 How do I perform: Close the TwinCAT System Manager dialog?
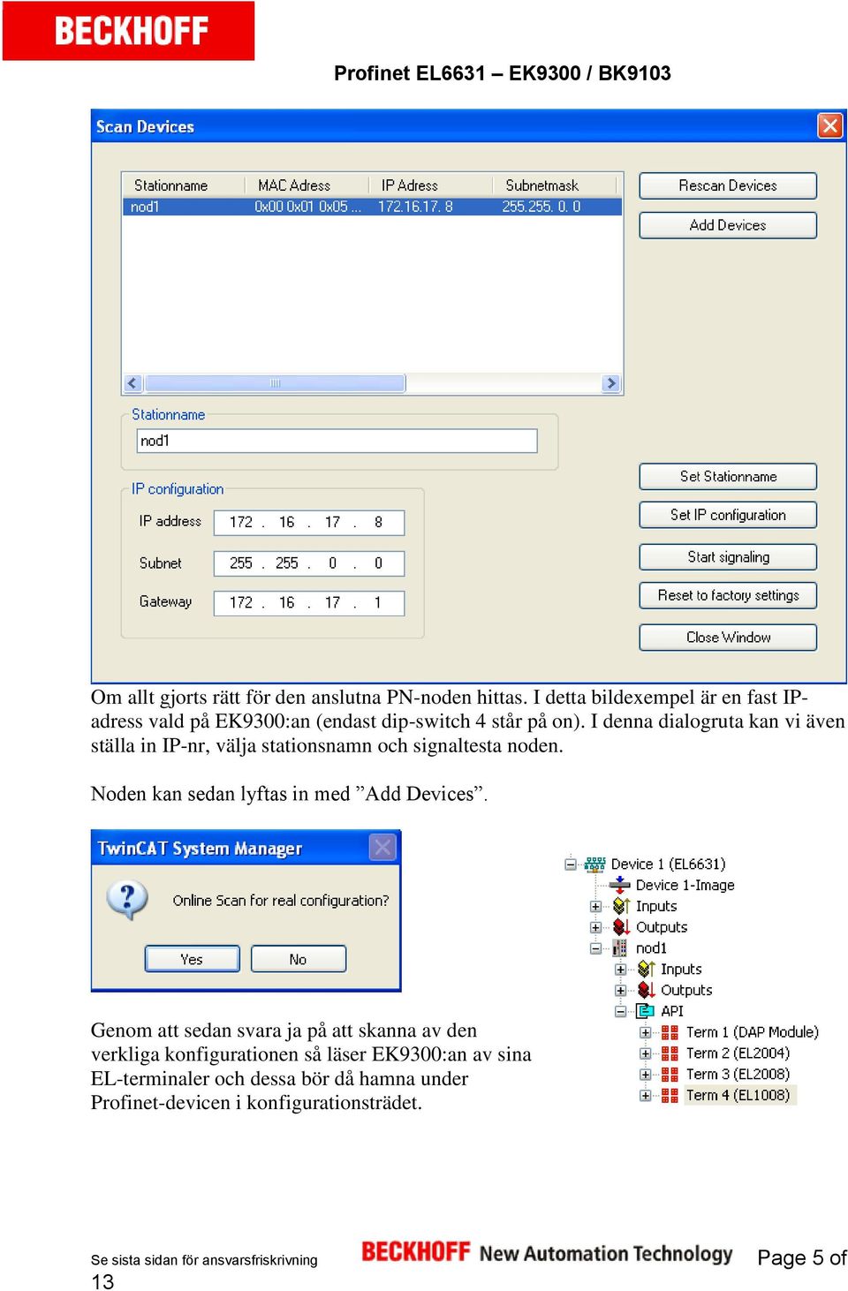(382, 848)
